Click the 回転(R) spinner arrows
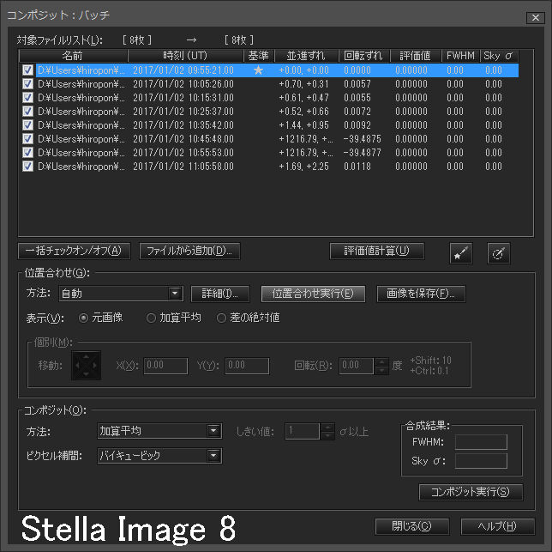 (x=381, y=366)
